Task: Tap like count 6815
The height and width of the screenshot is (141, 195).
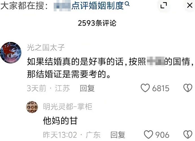Action: (161, 88)
